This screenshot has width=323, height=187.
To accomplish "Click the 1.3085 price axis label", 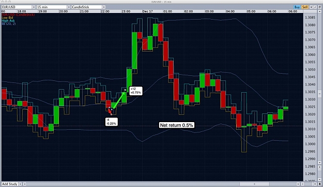I will click(310, 18).
